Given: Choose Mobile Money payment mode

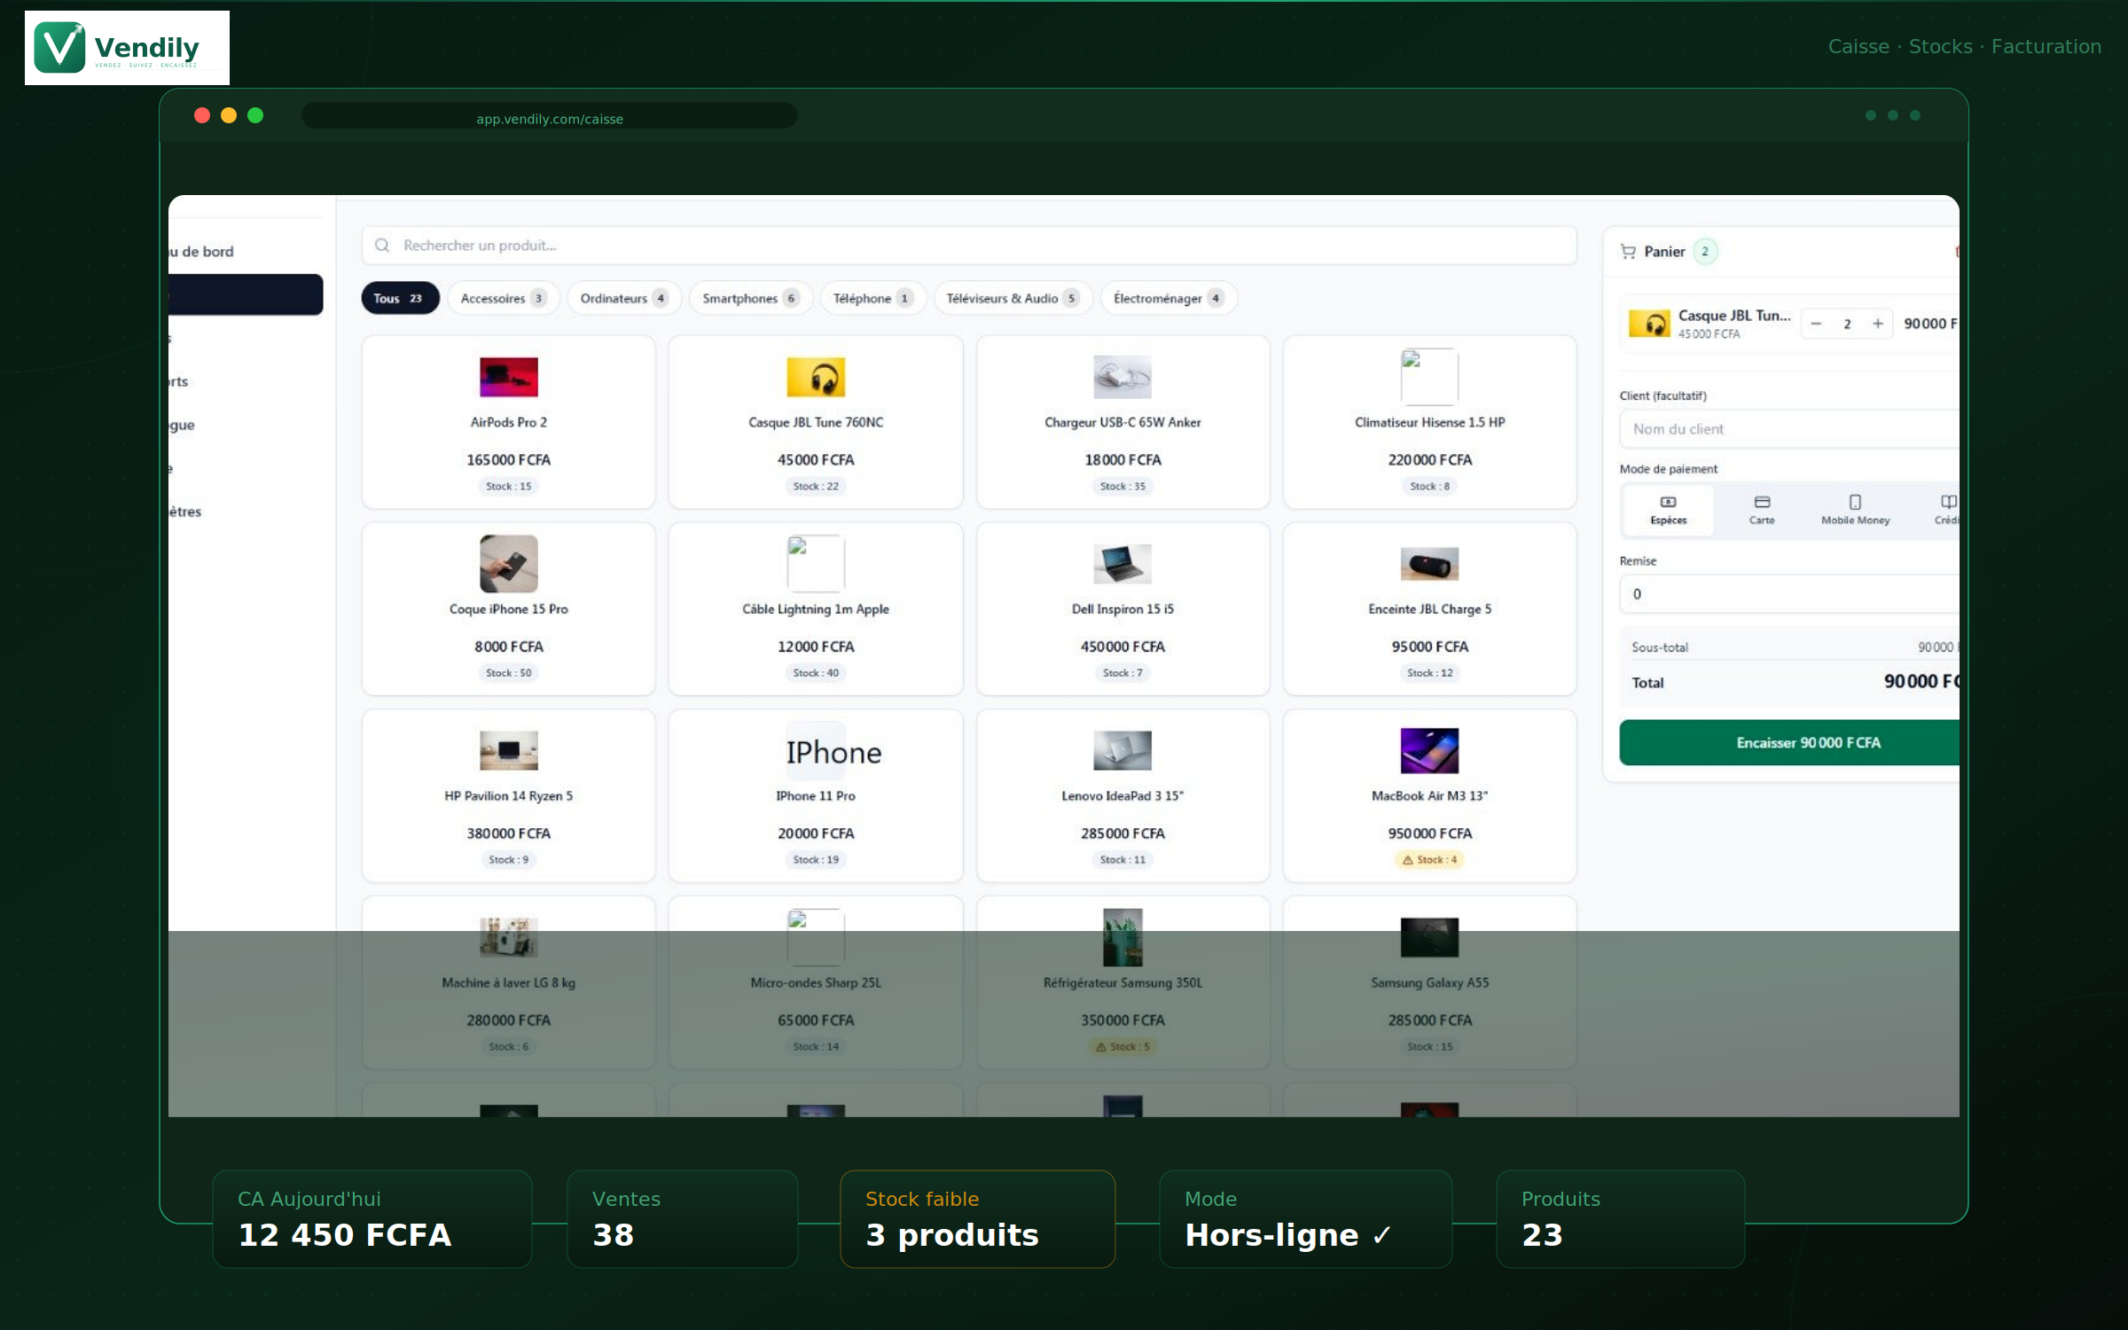Looking at the screenshot, I should click(1855, 510).
